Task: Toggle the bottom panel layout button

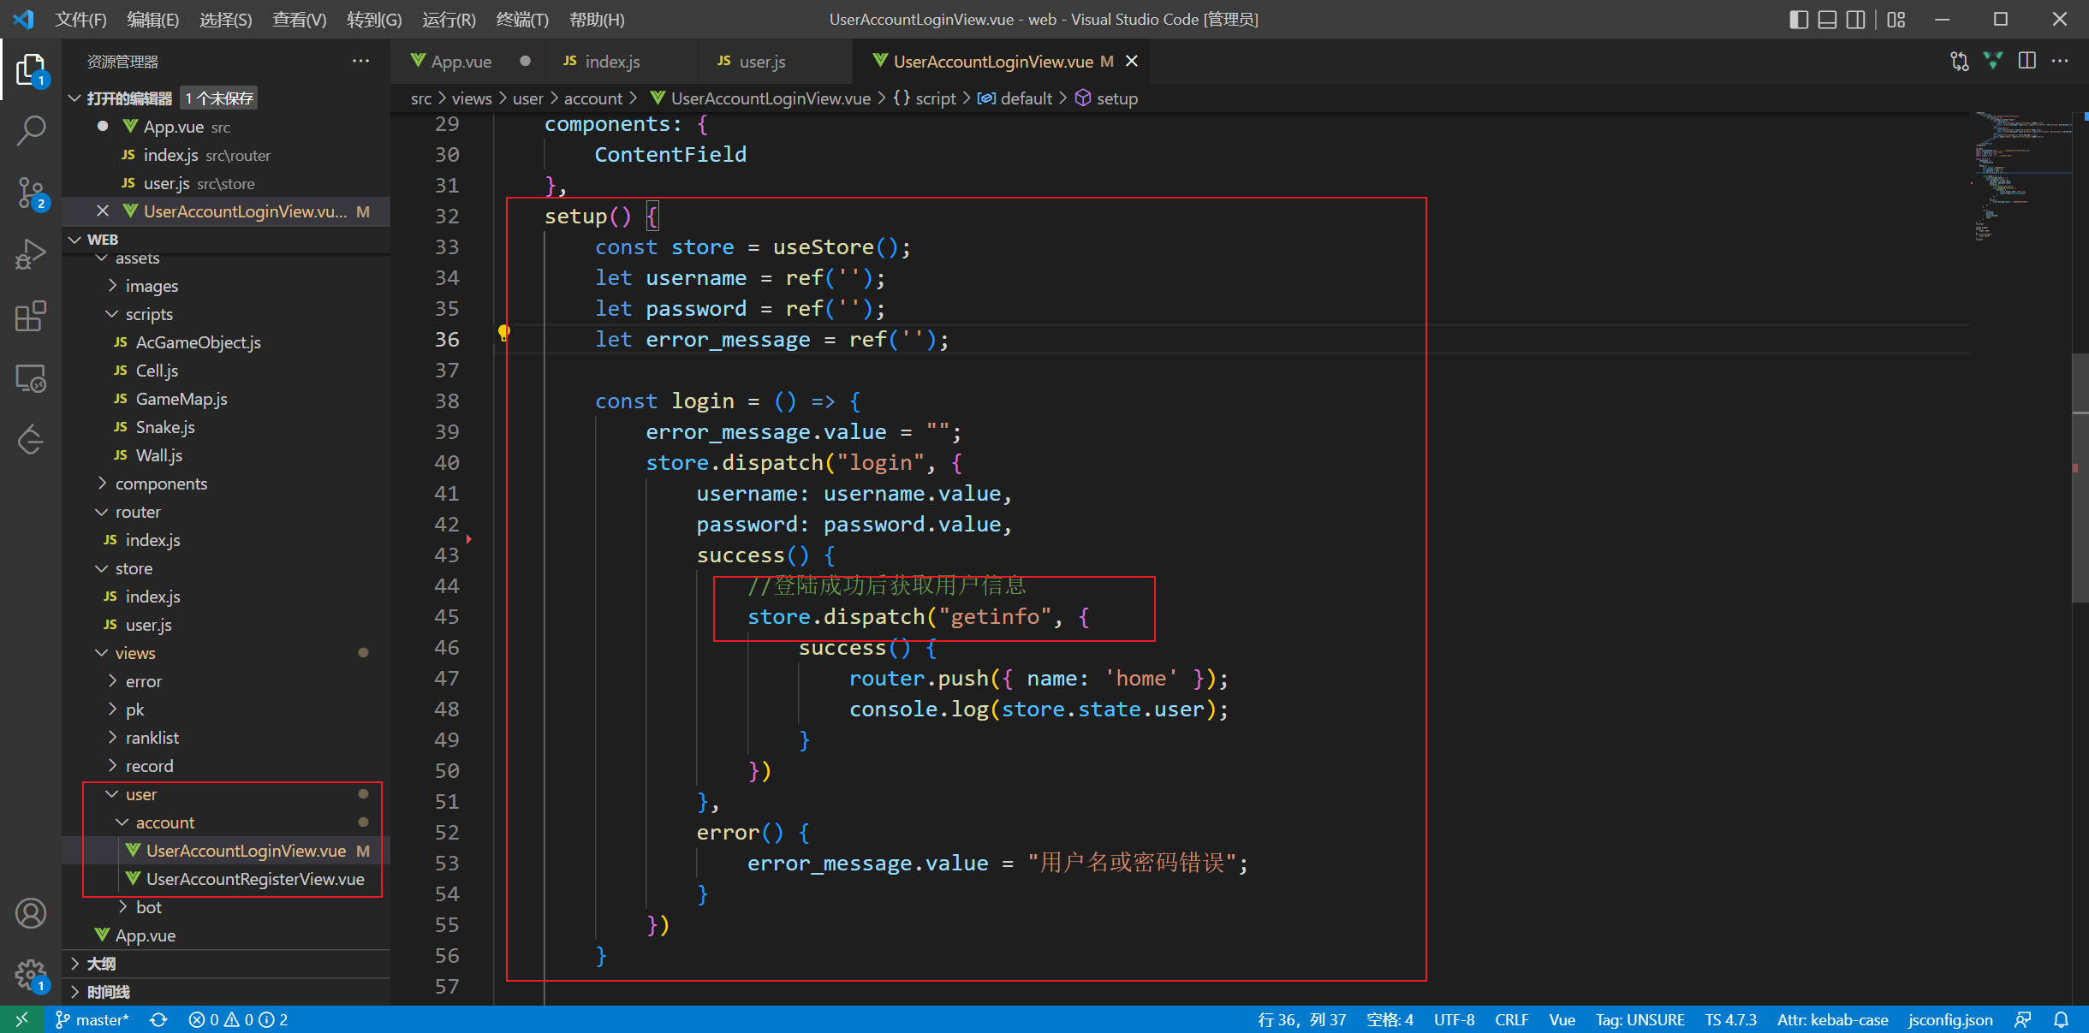Action: (x=1827, y=19)
